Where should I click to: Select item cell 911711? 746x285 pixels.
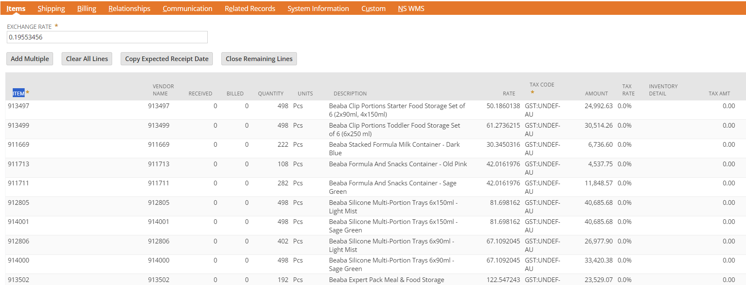[x=19, y=183]
